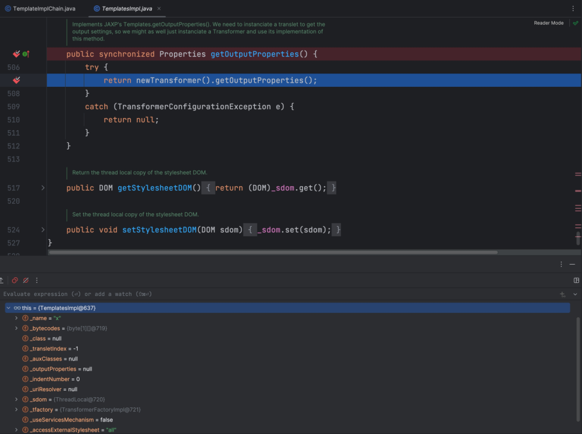
Task: Click the overriding method gutter icon
Action: (26, 54)
